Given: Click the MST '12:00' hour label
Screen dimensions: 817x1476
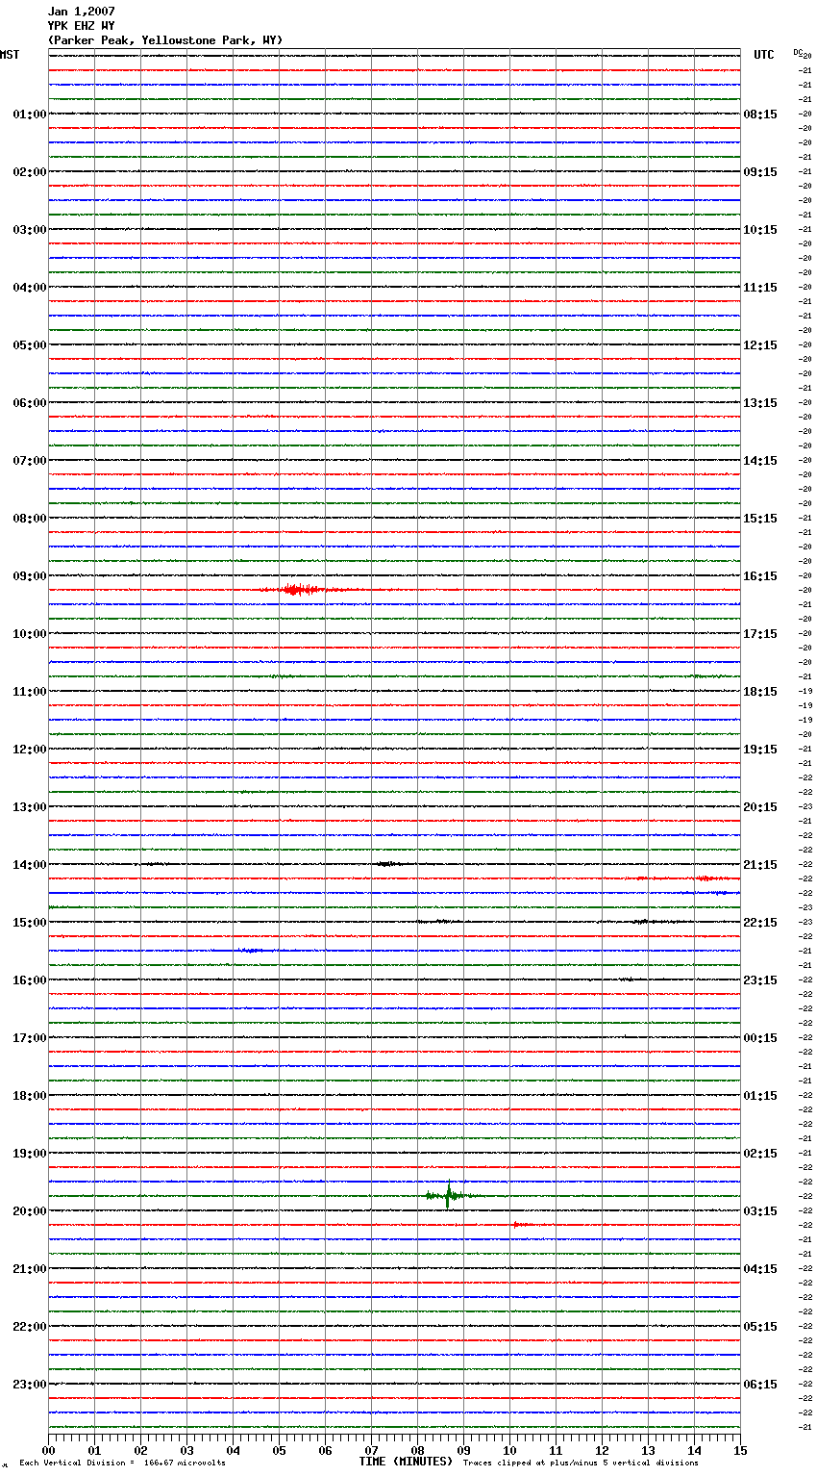Looking at the screenshot, I should point(30,750).
